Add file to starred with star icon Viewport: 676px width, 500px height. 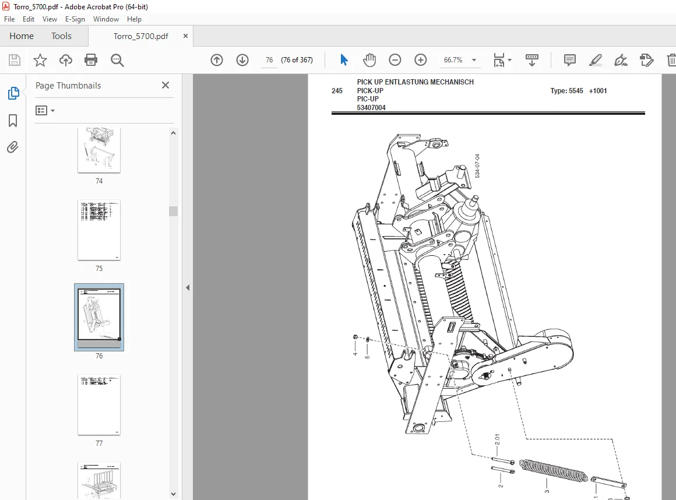click(40, 60)
